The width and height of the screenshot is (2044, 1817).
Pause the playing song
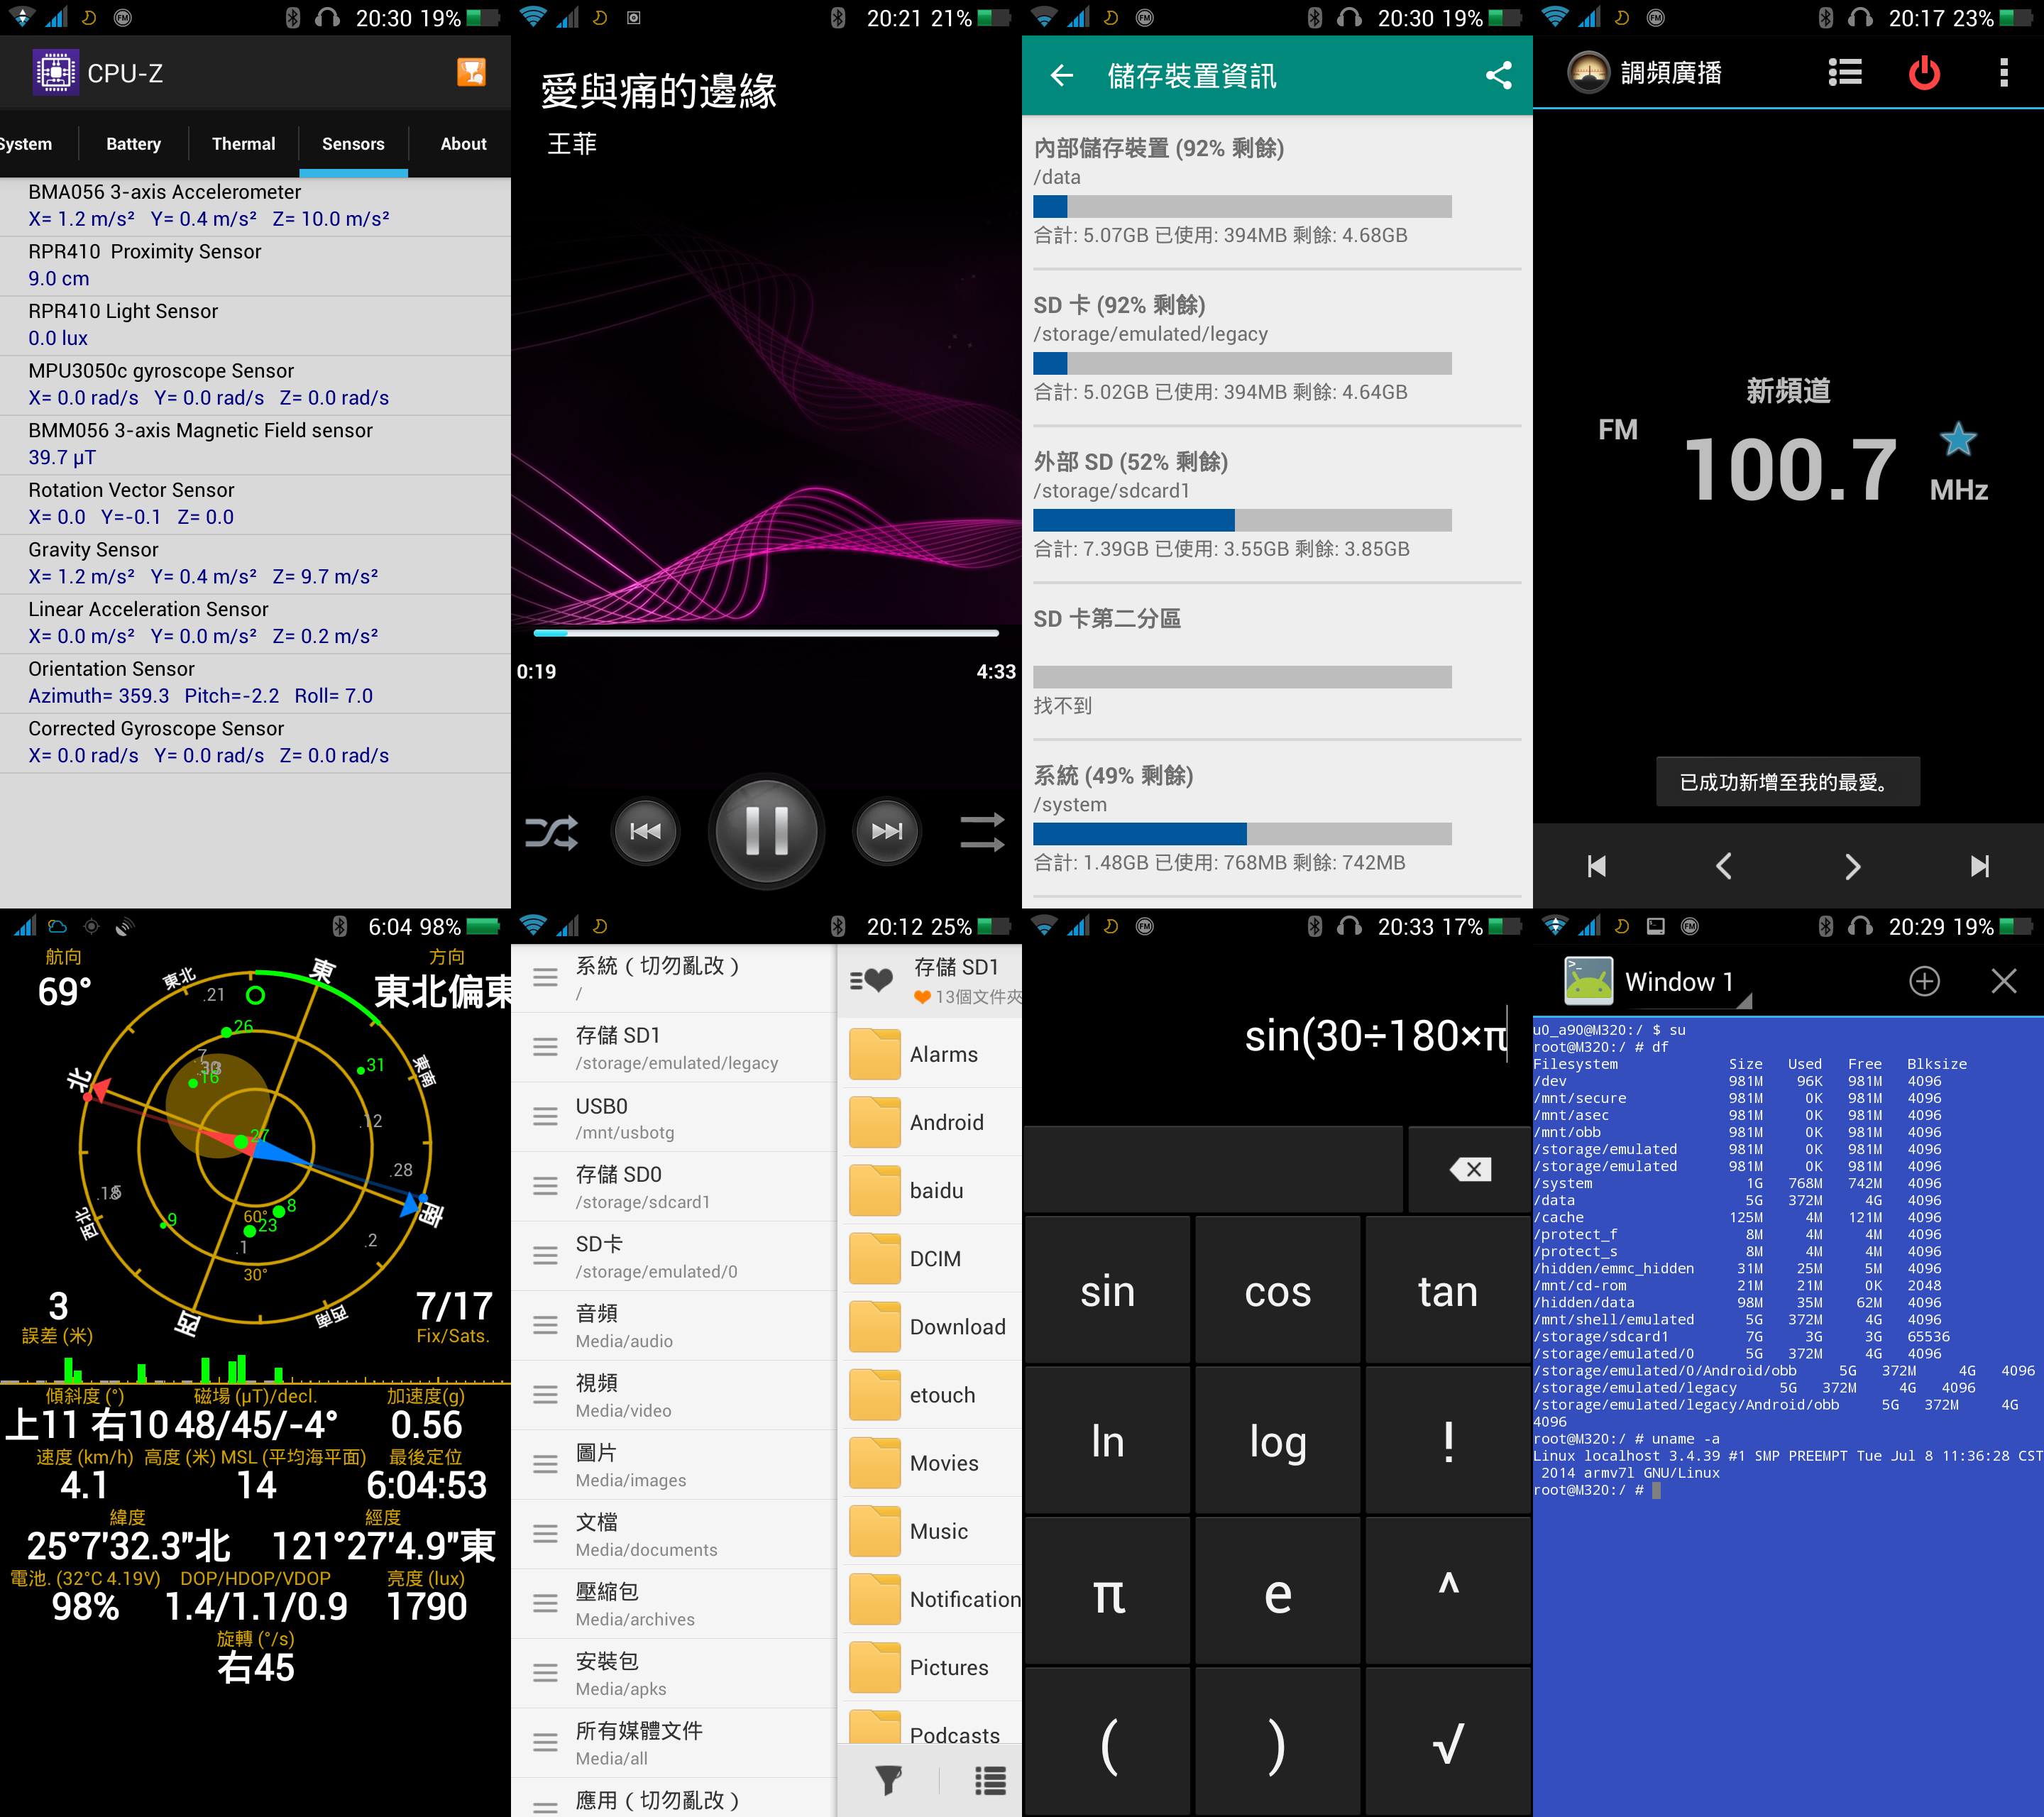[767, 831]
